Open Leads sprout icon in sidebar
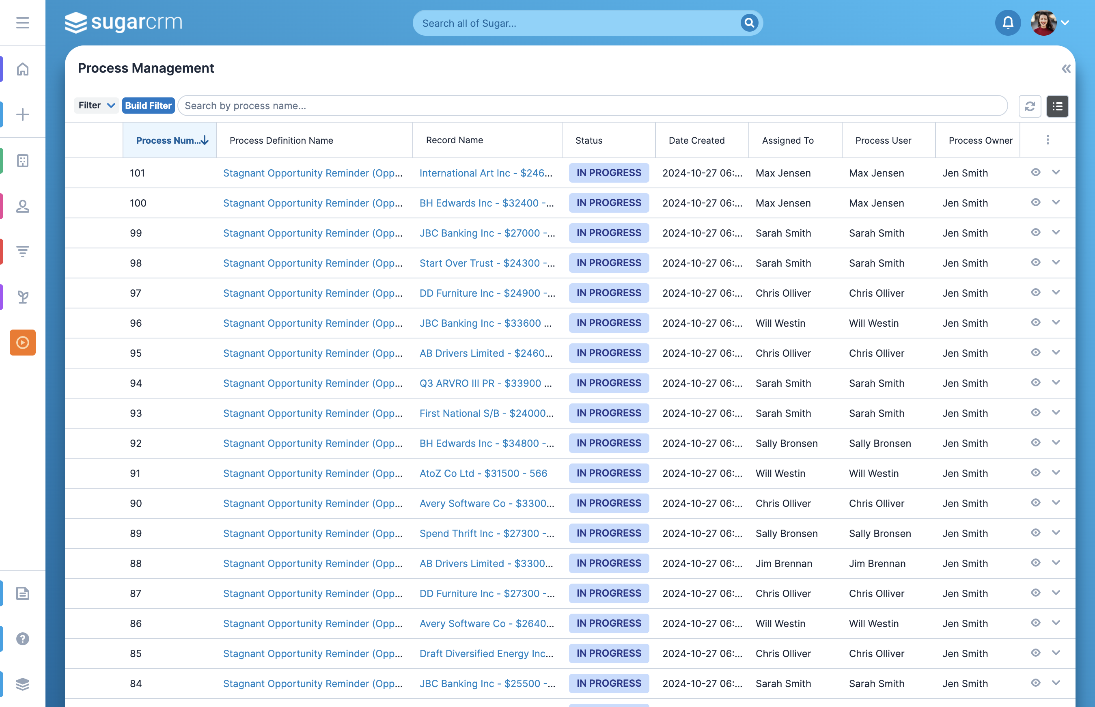 tap(22, 297)
